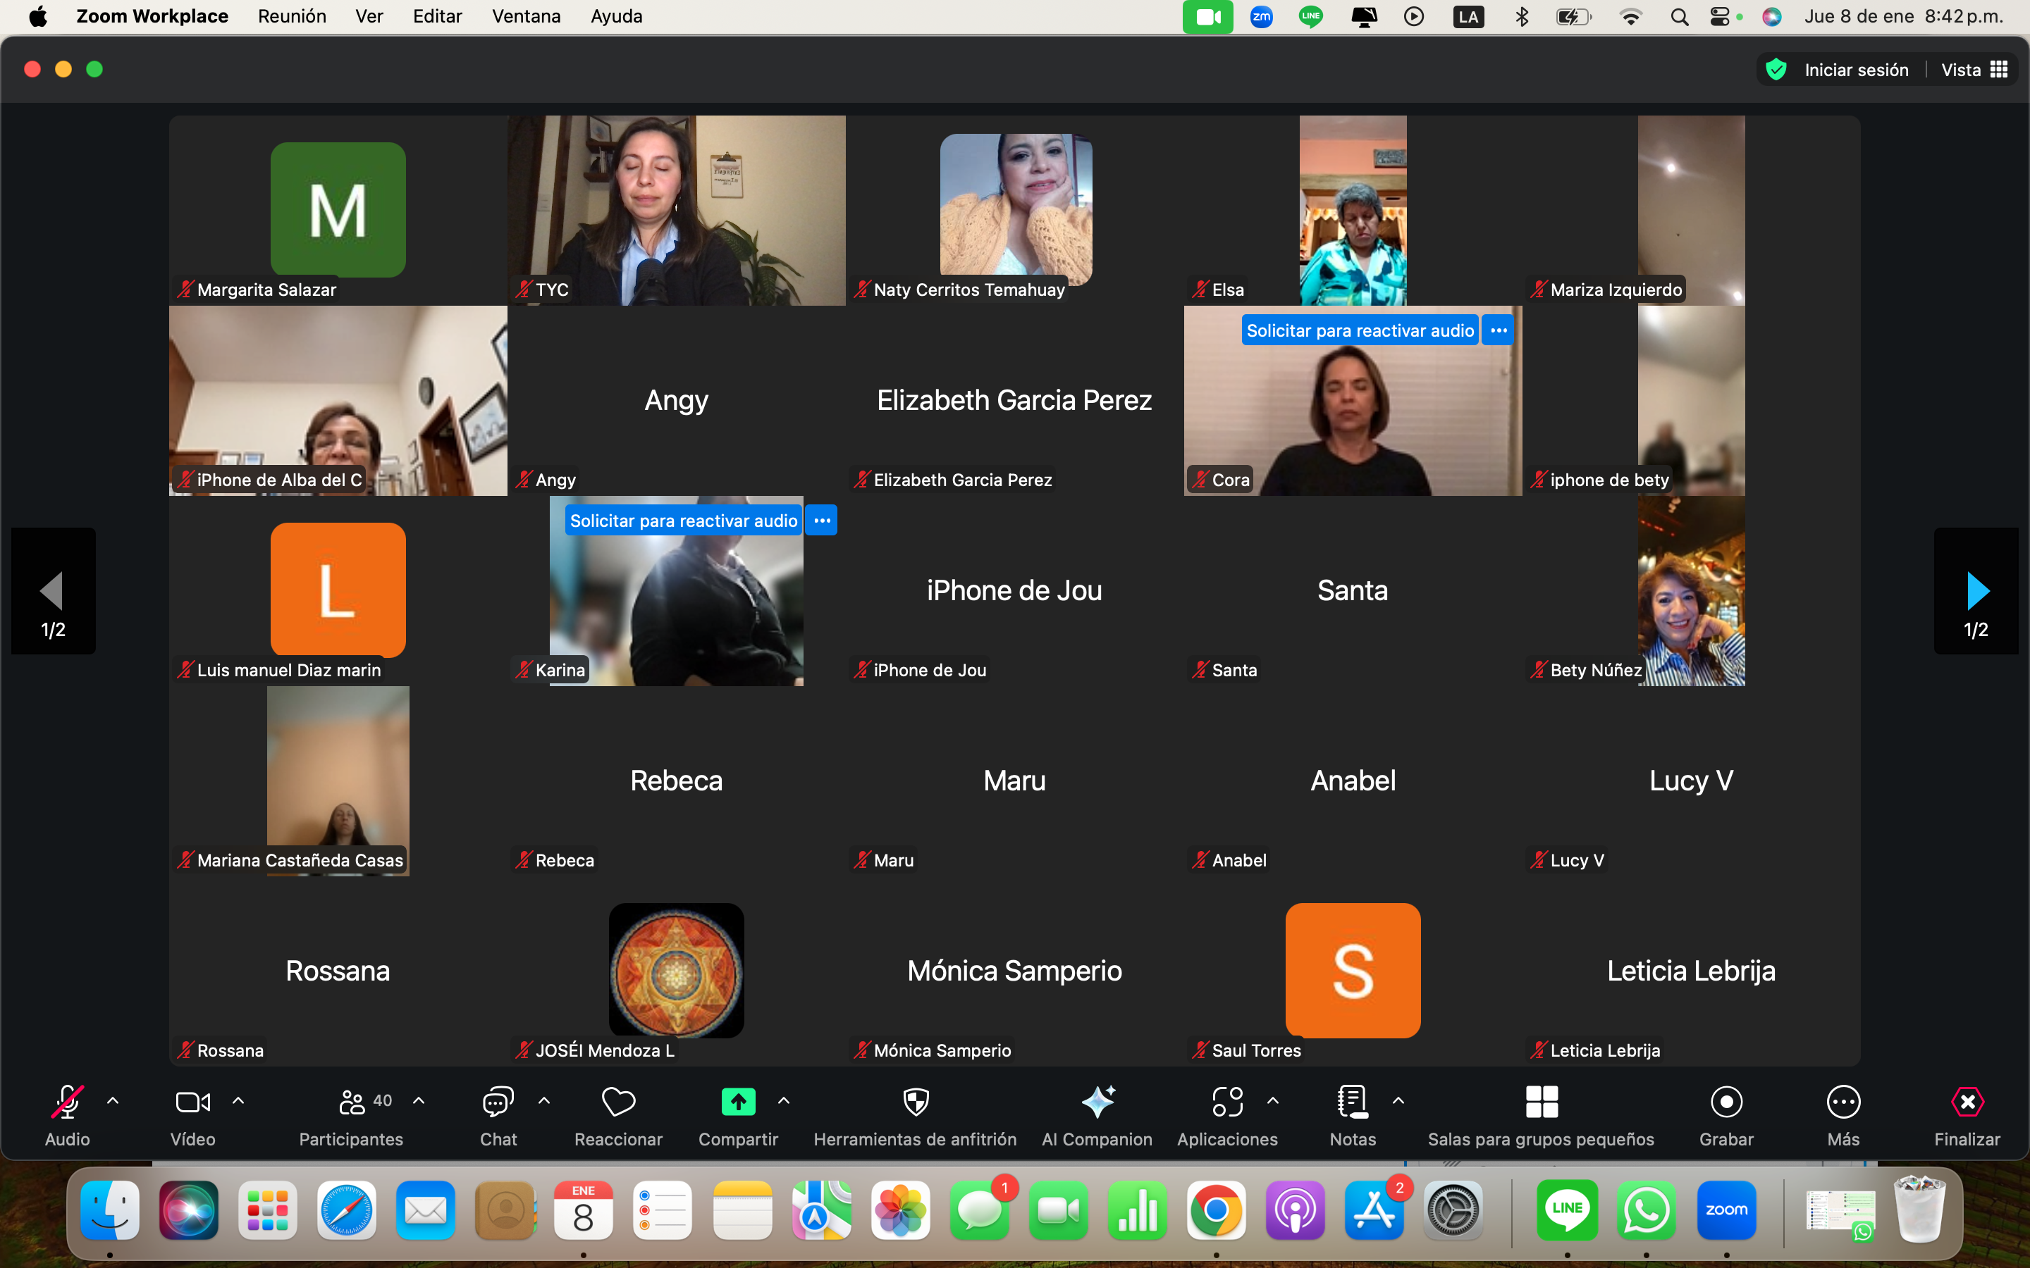Start recording with the Grabar button

(x=1726, y=1102)
